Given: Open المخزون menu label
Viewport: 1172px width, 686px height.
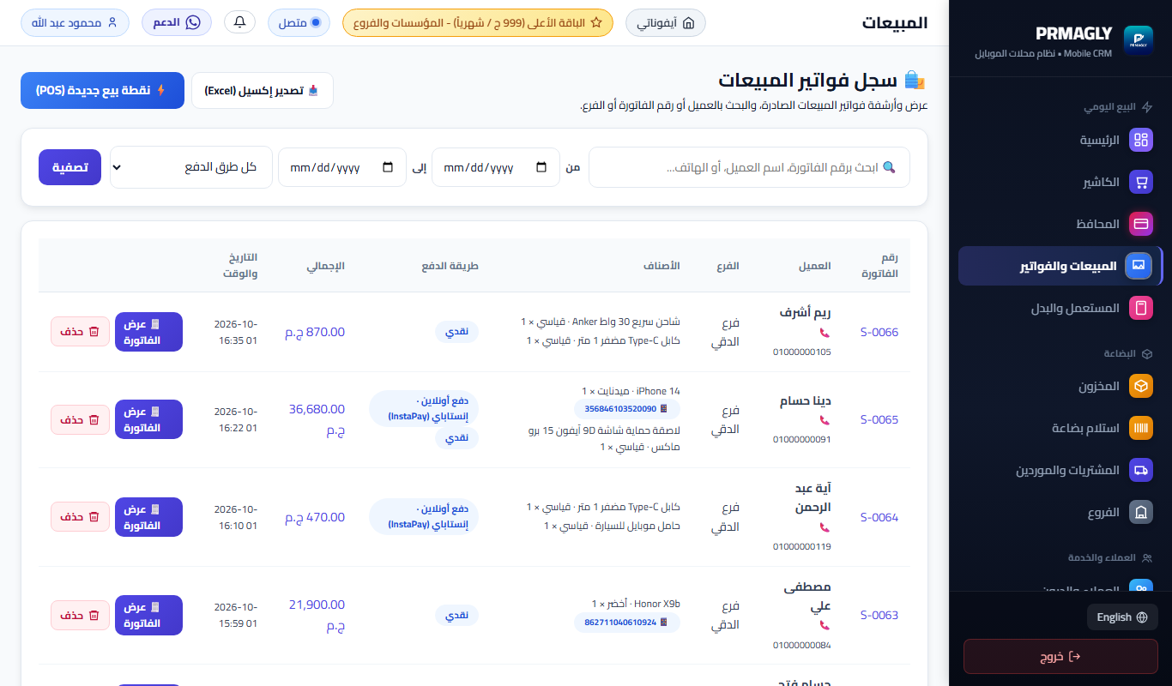Looking at the screenshot, I should tap(1099, 386).
